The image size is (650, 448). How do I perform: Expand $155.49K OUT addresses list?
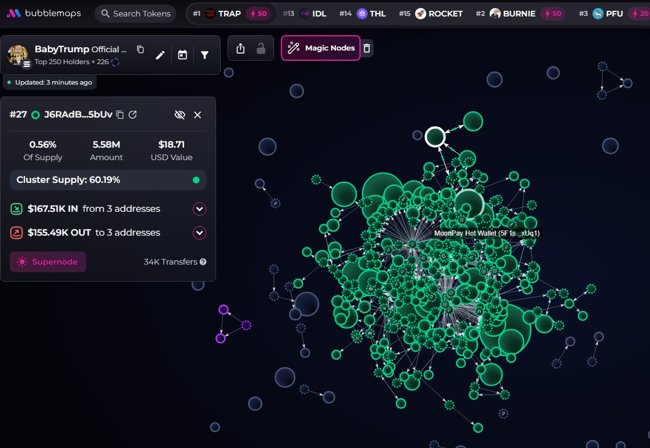(200, 233)
